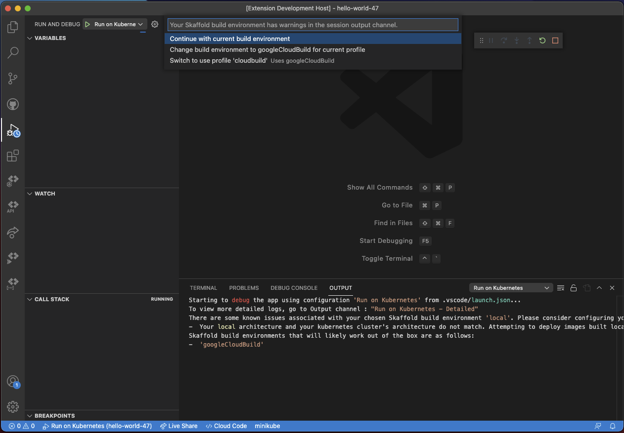Click the 'googleCloudBuild' output line
The height and width of the screenshot is (433, 624).
(231, 345)
